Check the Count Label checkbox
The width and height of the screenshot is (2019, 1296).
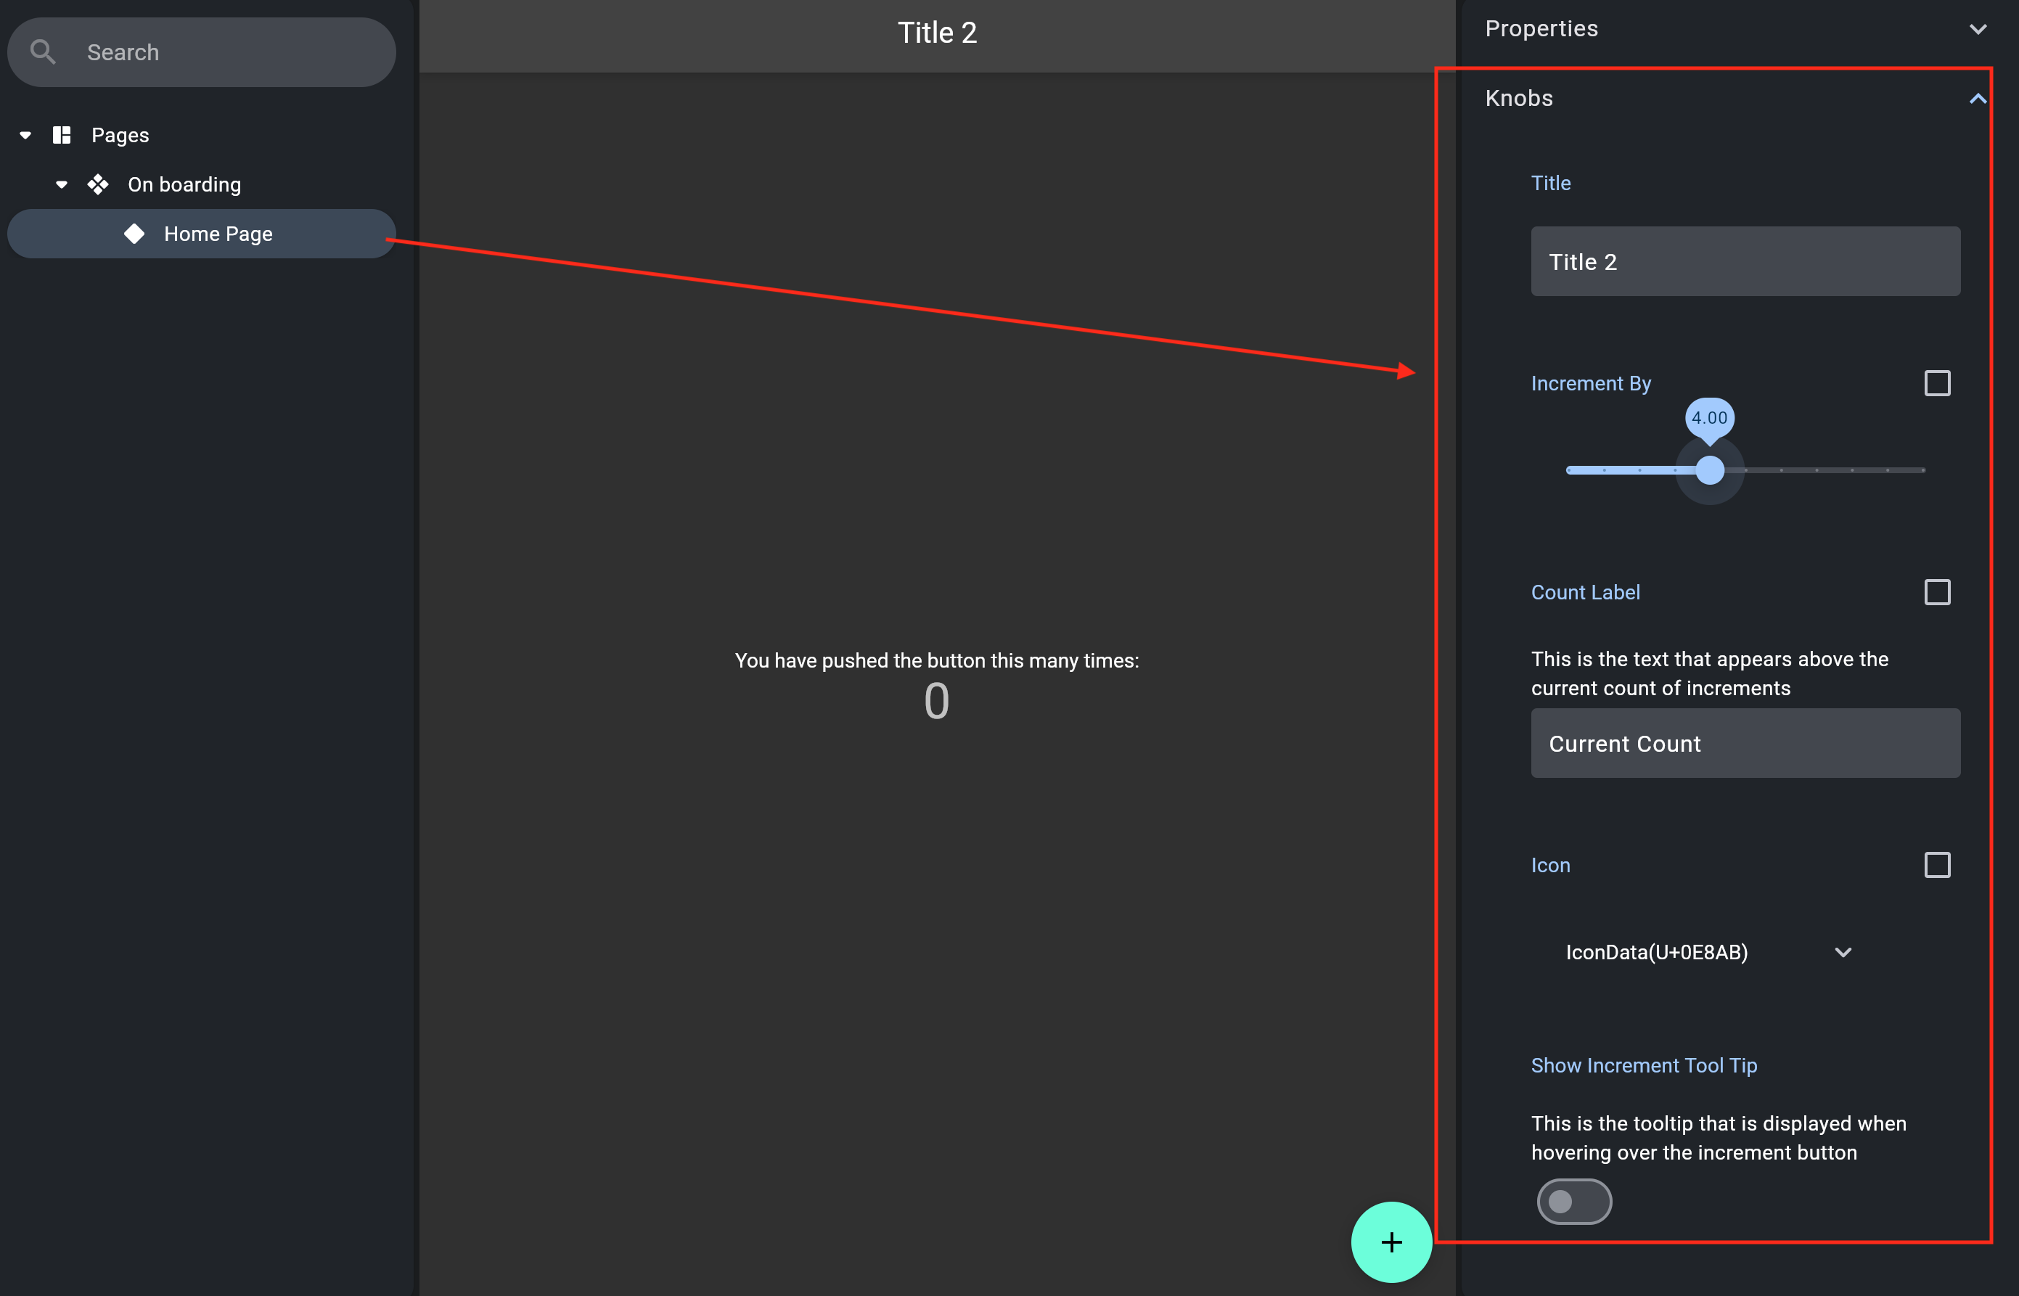click(1936, 592)
